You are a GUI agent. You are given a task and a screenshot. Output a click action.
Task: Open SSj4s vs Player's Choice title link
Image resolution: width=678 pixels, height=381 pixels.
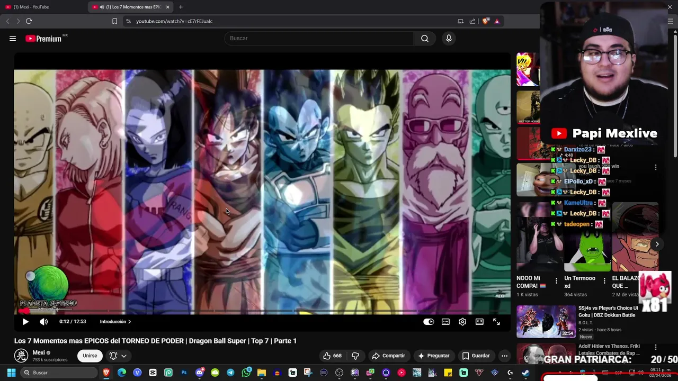pos(608,311)
